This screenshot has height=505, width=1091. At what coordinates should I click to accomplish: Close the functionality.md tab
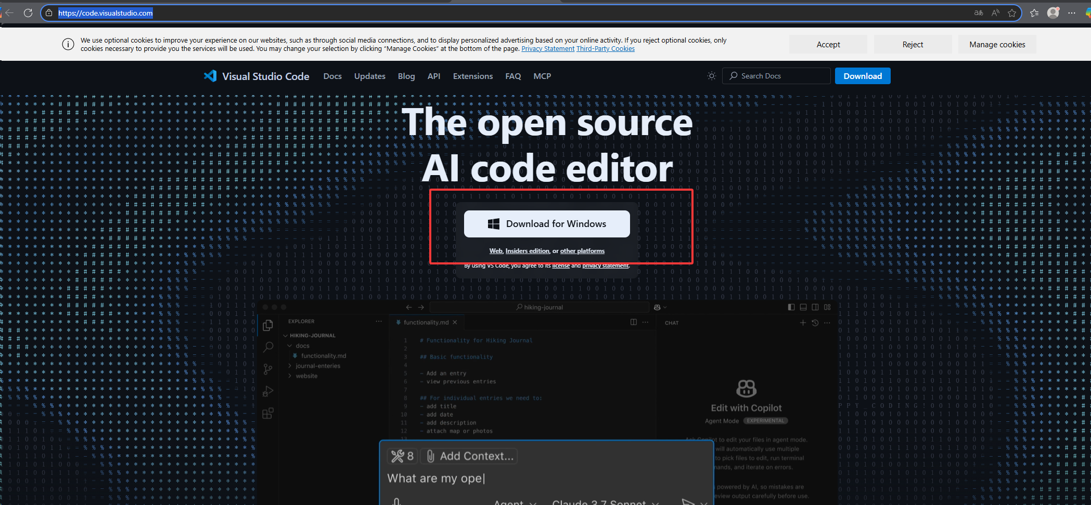455,323
